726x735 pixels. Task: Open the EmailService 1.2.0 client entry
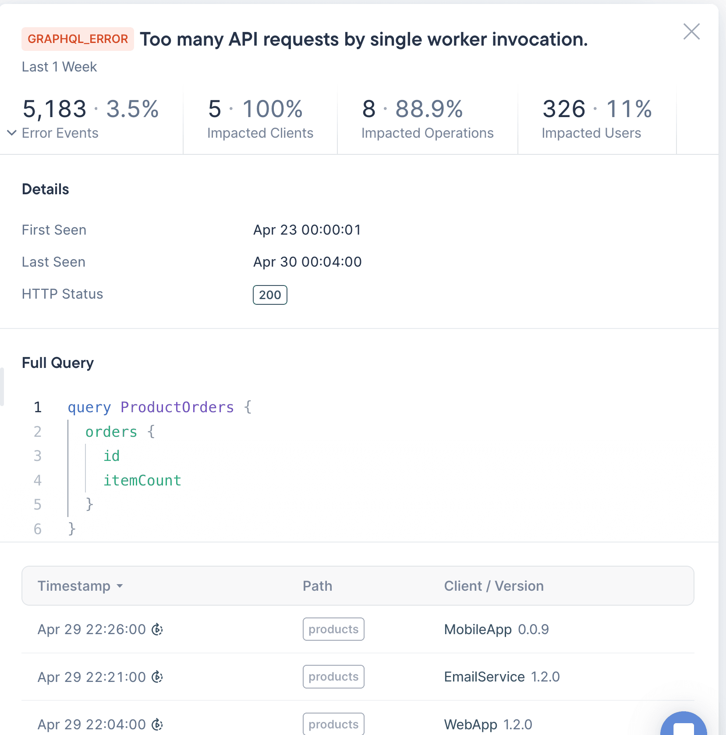pyautogui.click(x=502, y=677)
